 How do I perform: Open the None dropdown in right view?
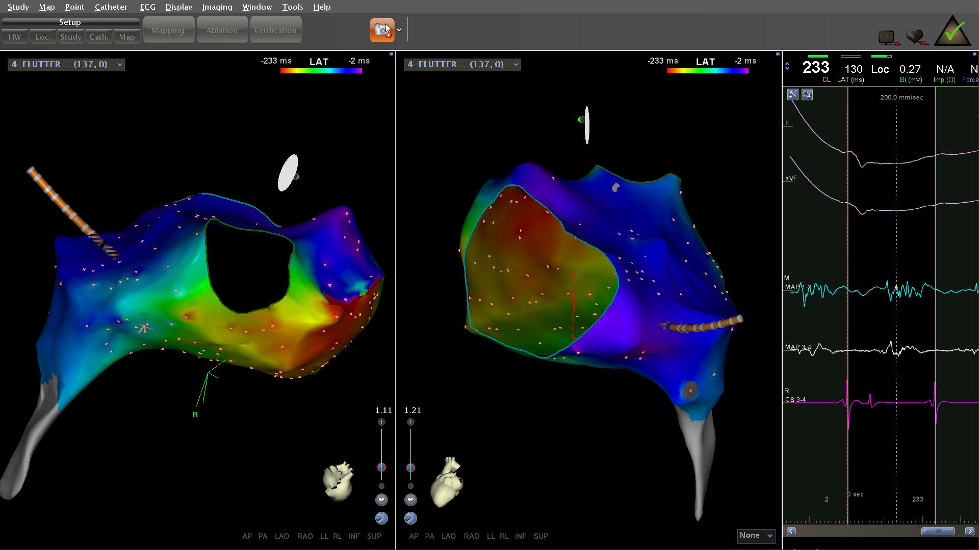(x=756, y=535)
